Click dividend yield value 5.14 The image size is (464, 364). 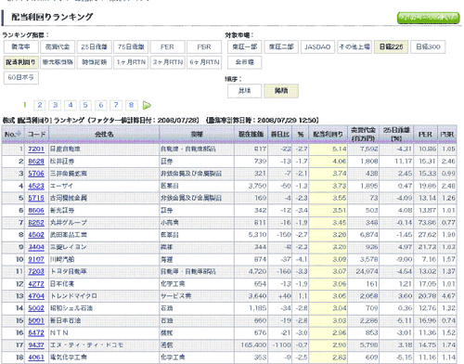tap(340, 149)
